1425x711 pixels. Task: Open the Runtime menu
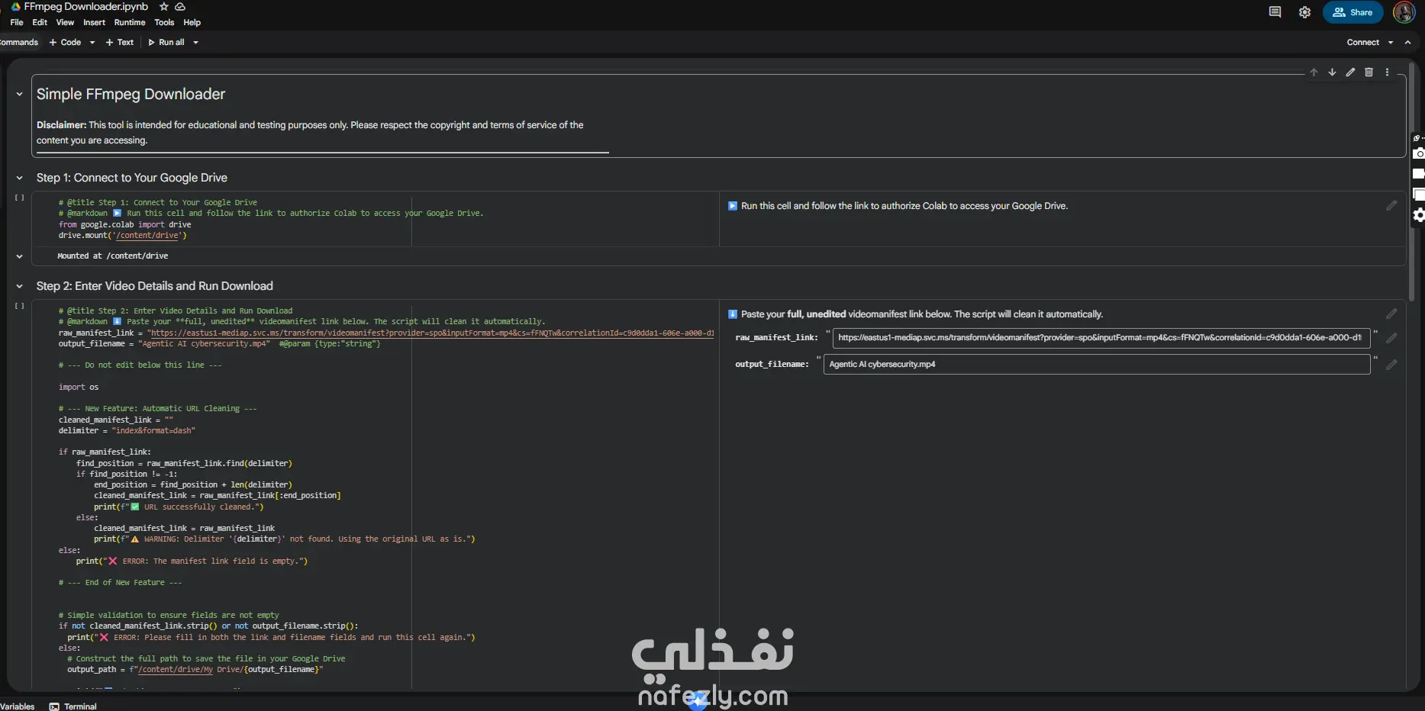pyautogui.click(x=130, y=23)
